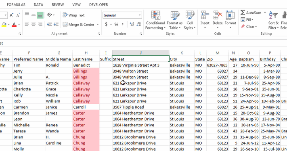This screenshot has height=151, width=287.
Task: Increase decimal places
Action: pos(132,24)
